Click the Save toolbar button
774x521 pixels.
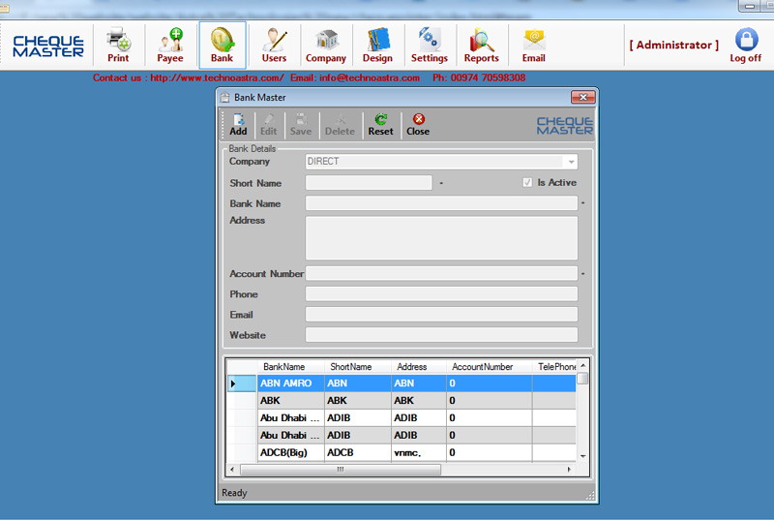pyautogui.click(x=301, y=125)
